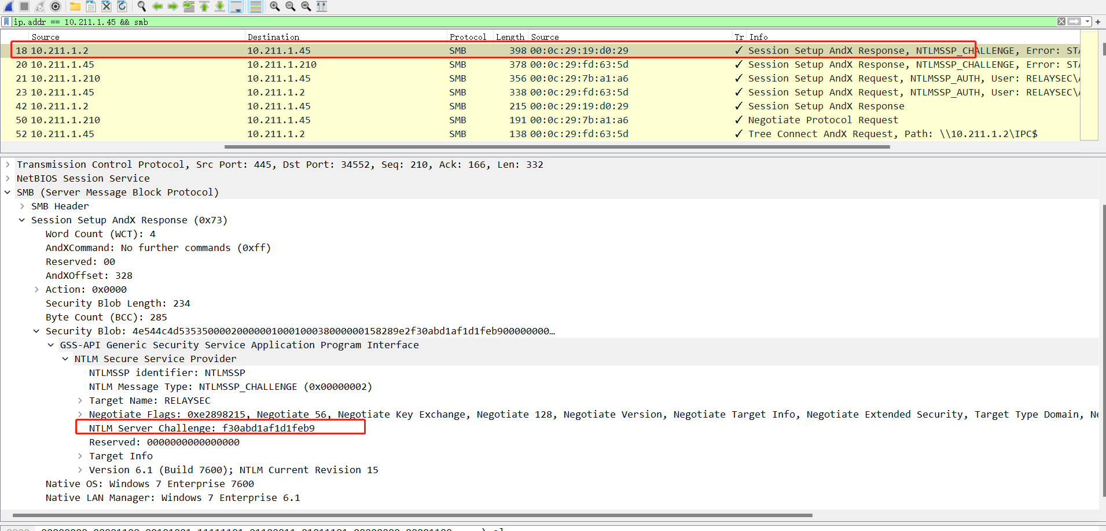This screenshot has height=531, width=1106.
Task: Reset text zoom to normal size
Action: pos(306,6)
